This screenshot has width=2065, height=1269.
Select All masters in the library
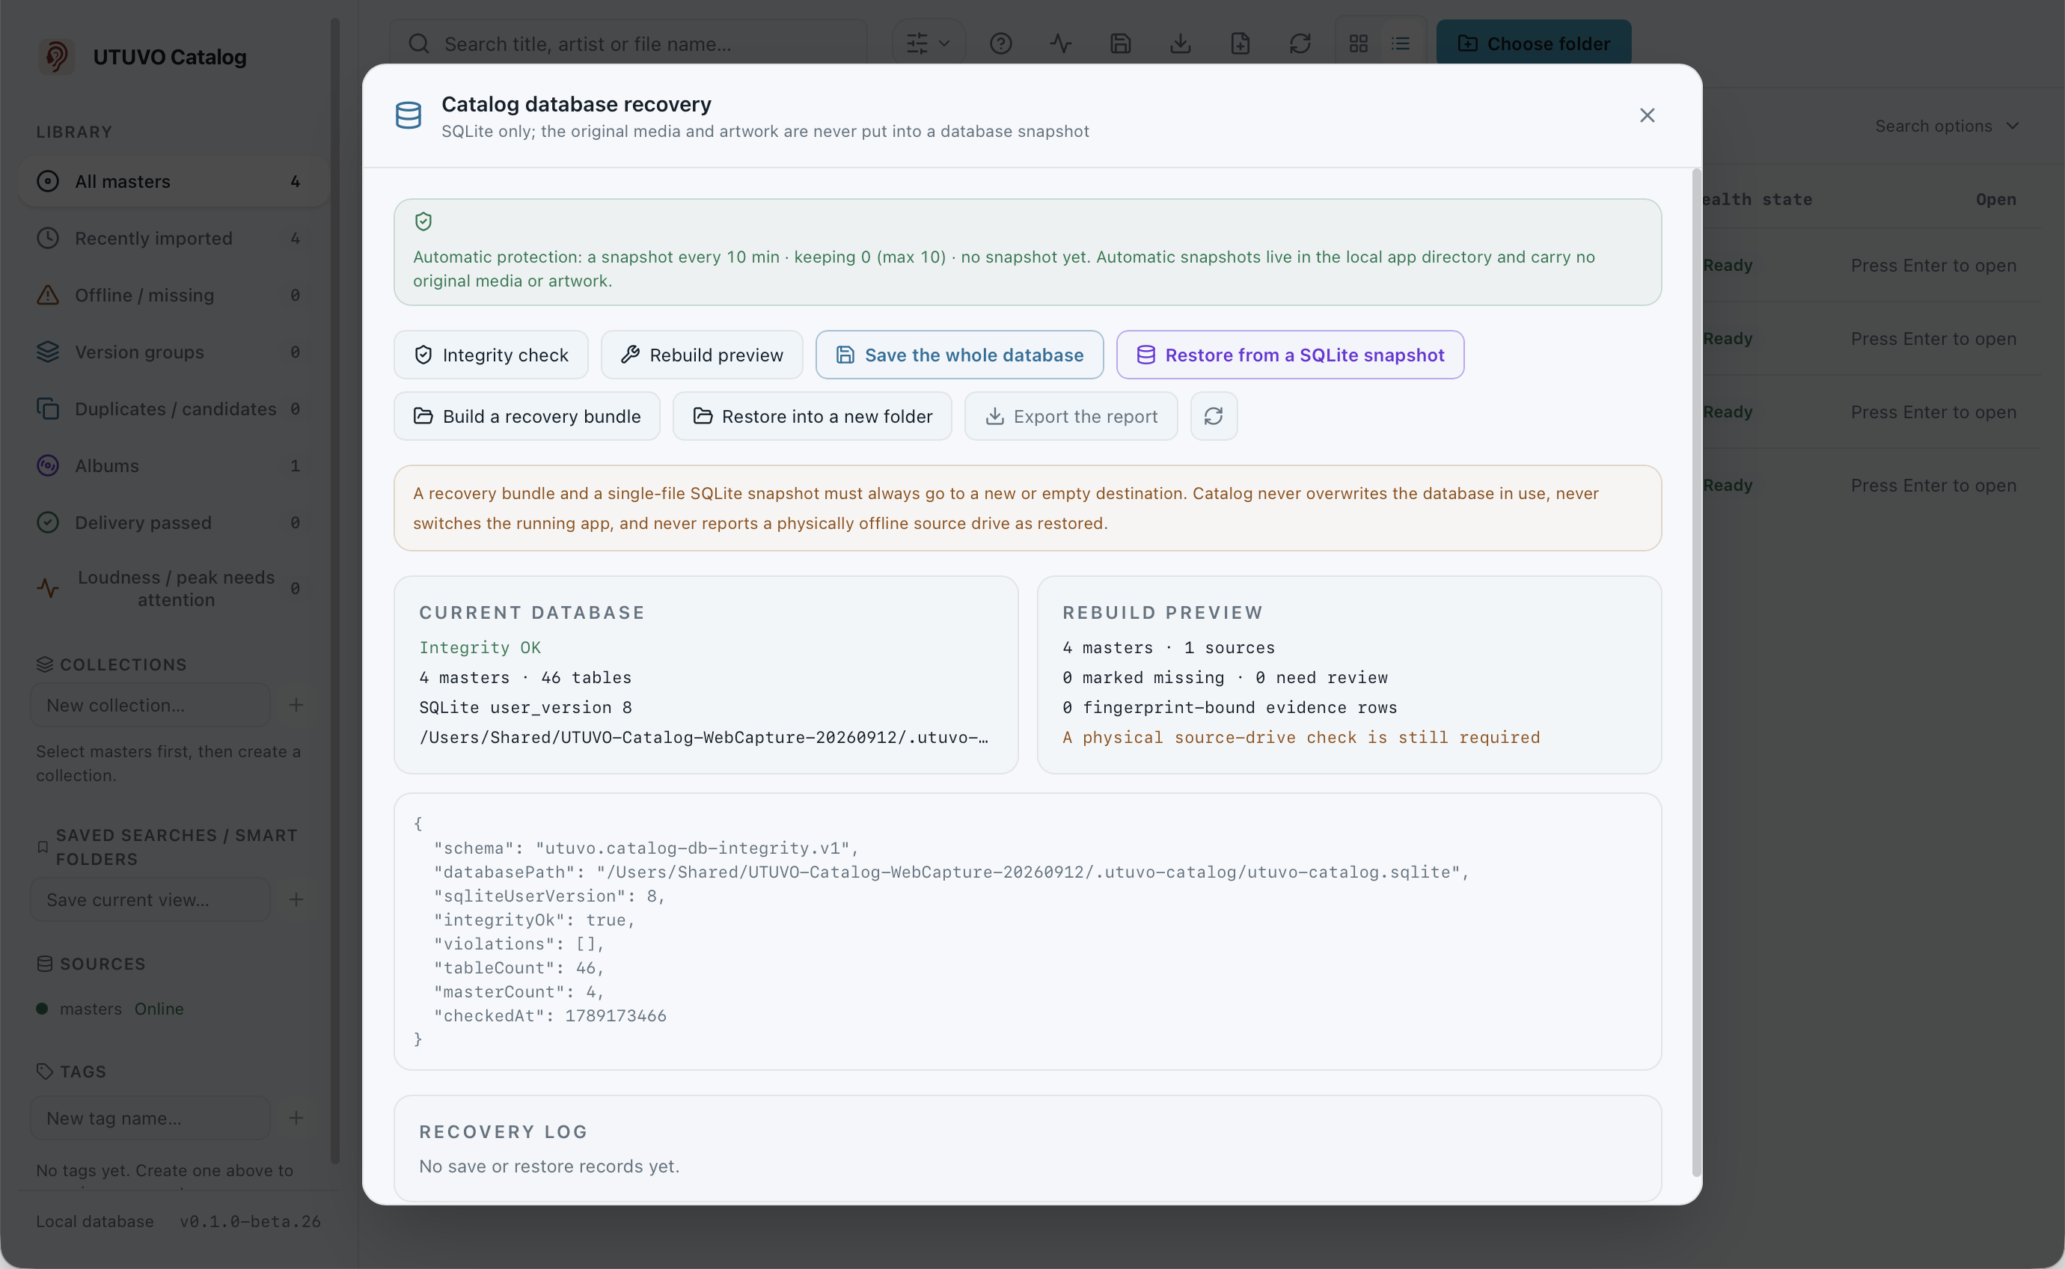173,181
